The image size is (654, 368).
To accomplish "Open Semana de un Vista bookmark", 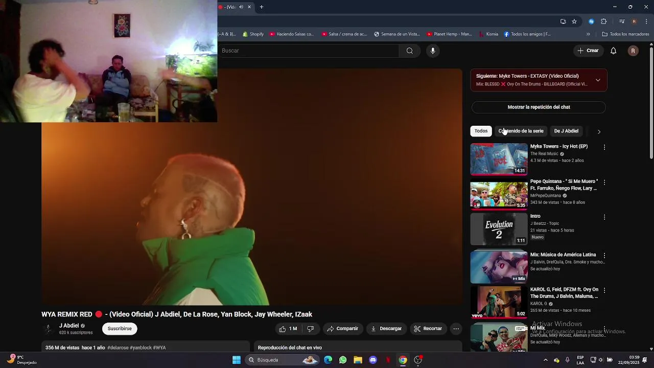I will 397,34.
